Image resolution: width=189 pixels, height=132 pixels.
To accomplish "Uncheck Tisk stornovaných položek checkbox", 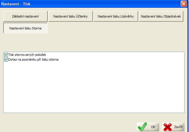I will pos(6,55).
